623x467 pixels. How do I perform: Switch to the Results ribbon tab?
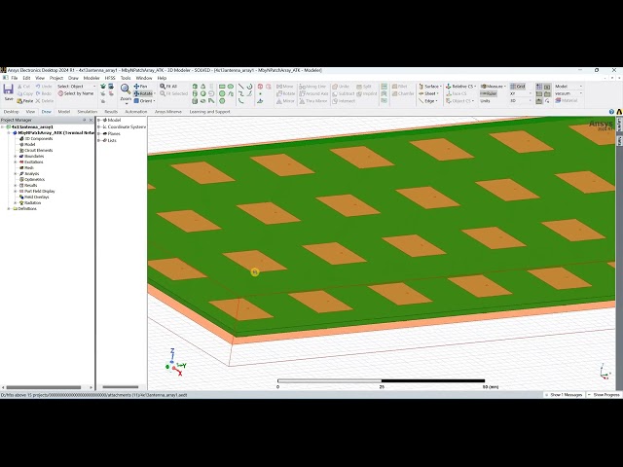[x=111, y=112]
